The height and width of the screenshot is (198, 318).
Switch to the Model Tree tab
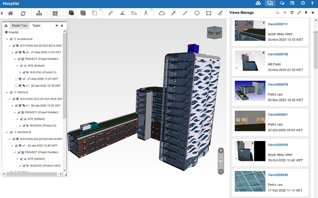19,25
